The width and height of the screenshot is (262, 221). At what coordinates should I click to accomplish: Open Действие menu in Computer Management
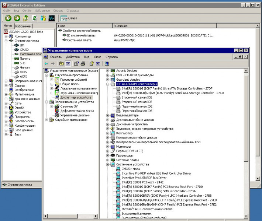pos(73,57)
